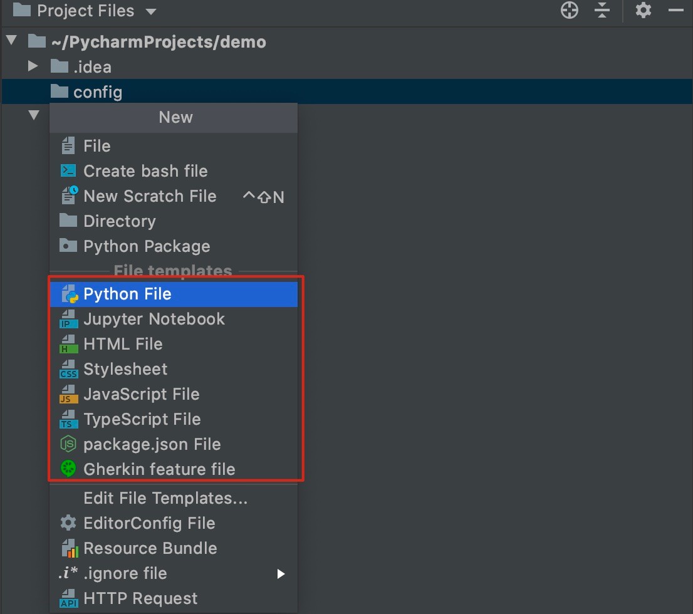Select Python File template

tap(174, 294)
